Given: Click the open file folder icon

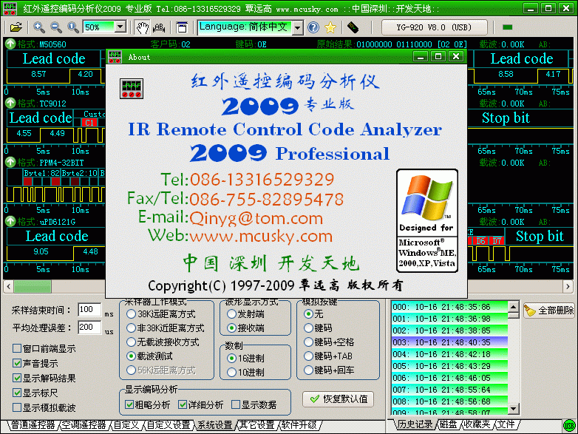Looking at the screenshot, I should 16,27.
